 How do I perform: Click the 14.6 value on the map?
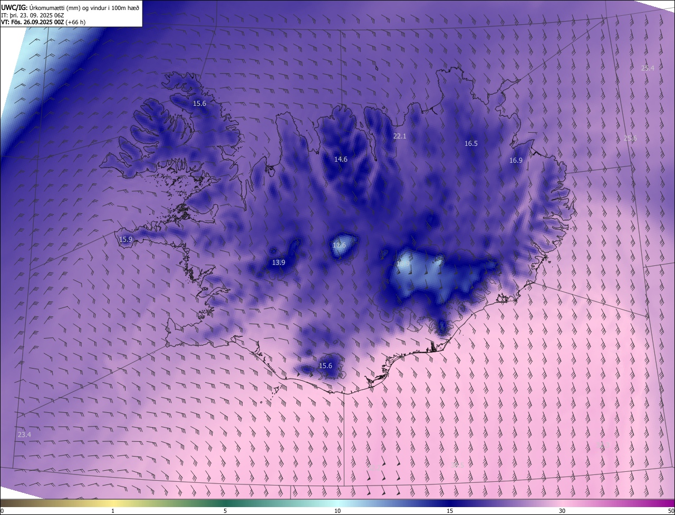click(341, 160)
